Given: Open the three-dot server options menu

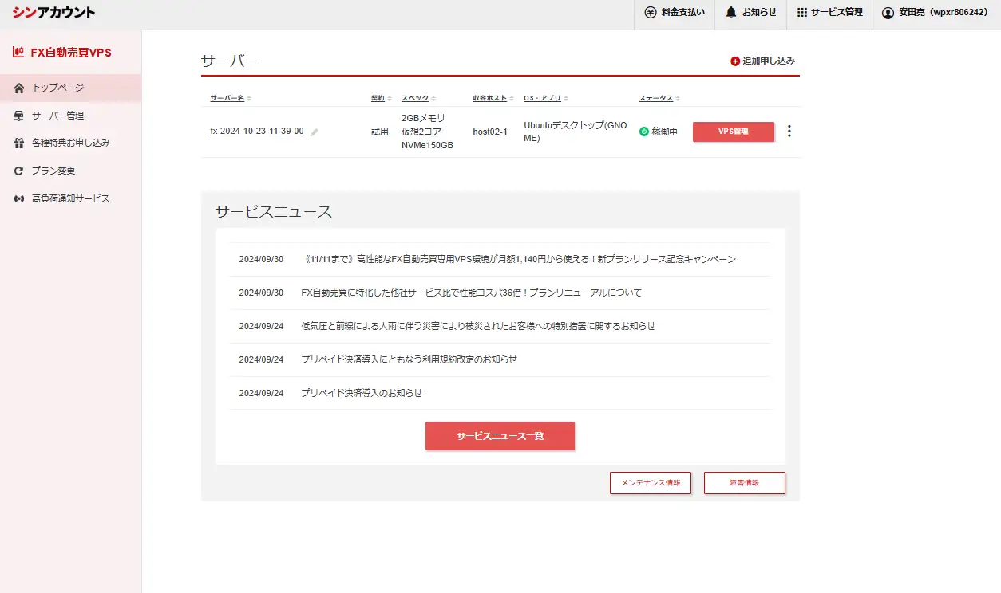Looking at the screenshot, I should tap(789, 132).
